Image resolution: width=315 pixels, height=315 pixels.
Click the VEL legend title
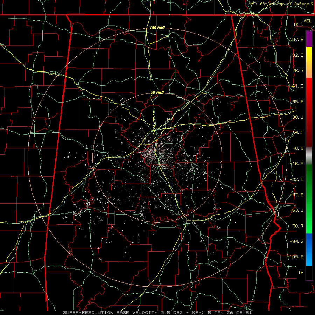tap(307, 21)
